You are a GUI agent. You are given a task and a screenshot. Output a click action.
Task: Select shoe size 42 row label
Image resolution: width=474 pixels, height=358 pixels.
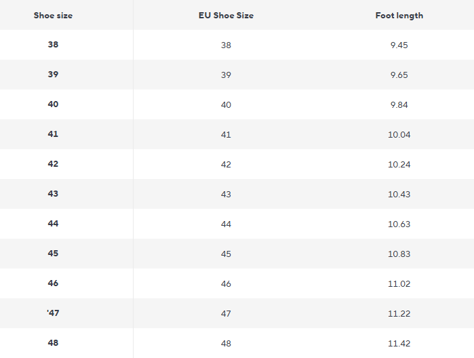tap(53, 164)
